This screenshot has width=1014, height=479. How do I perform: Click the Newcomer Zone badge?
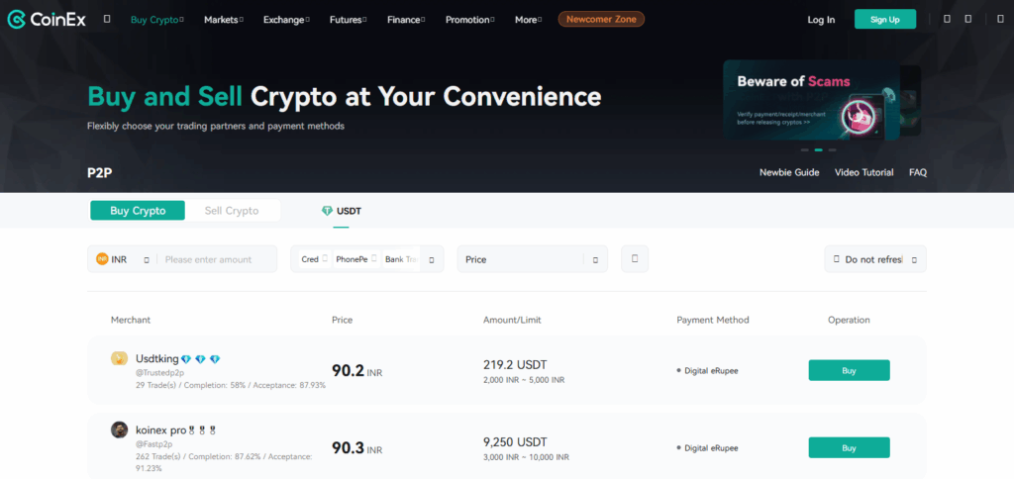[601, 20]
